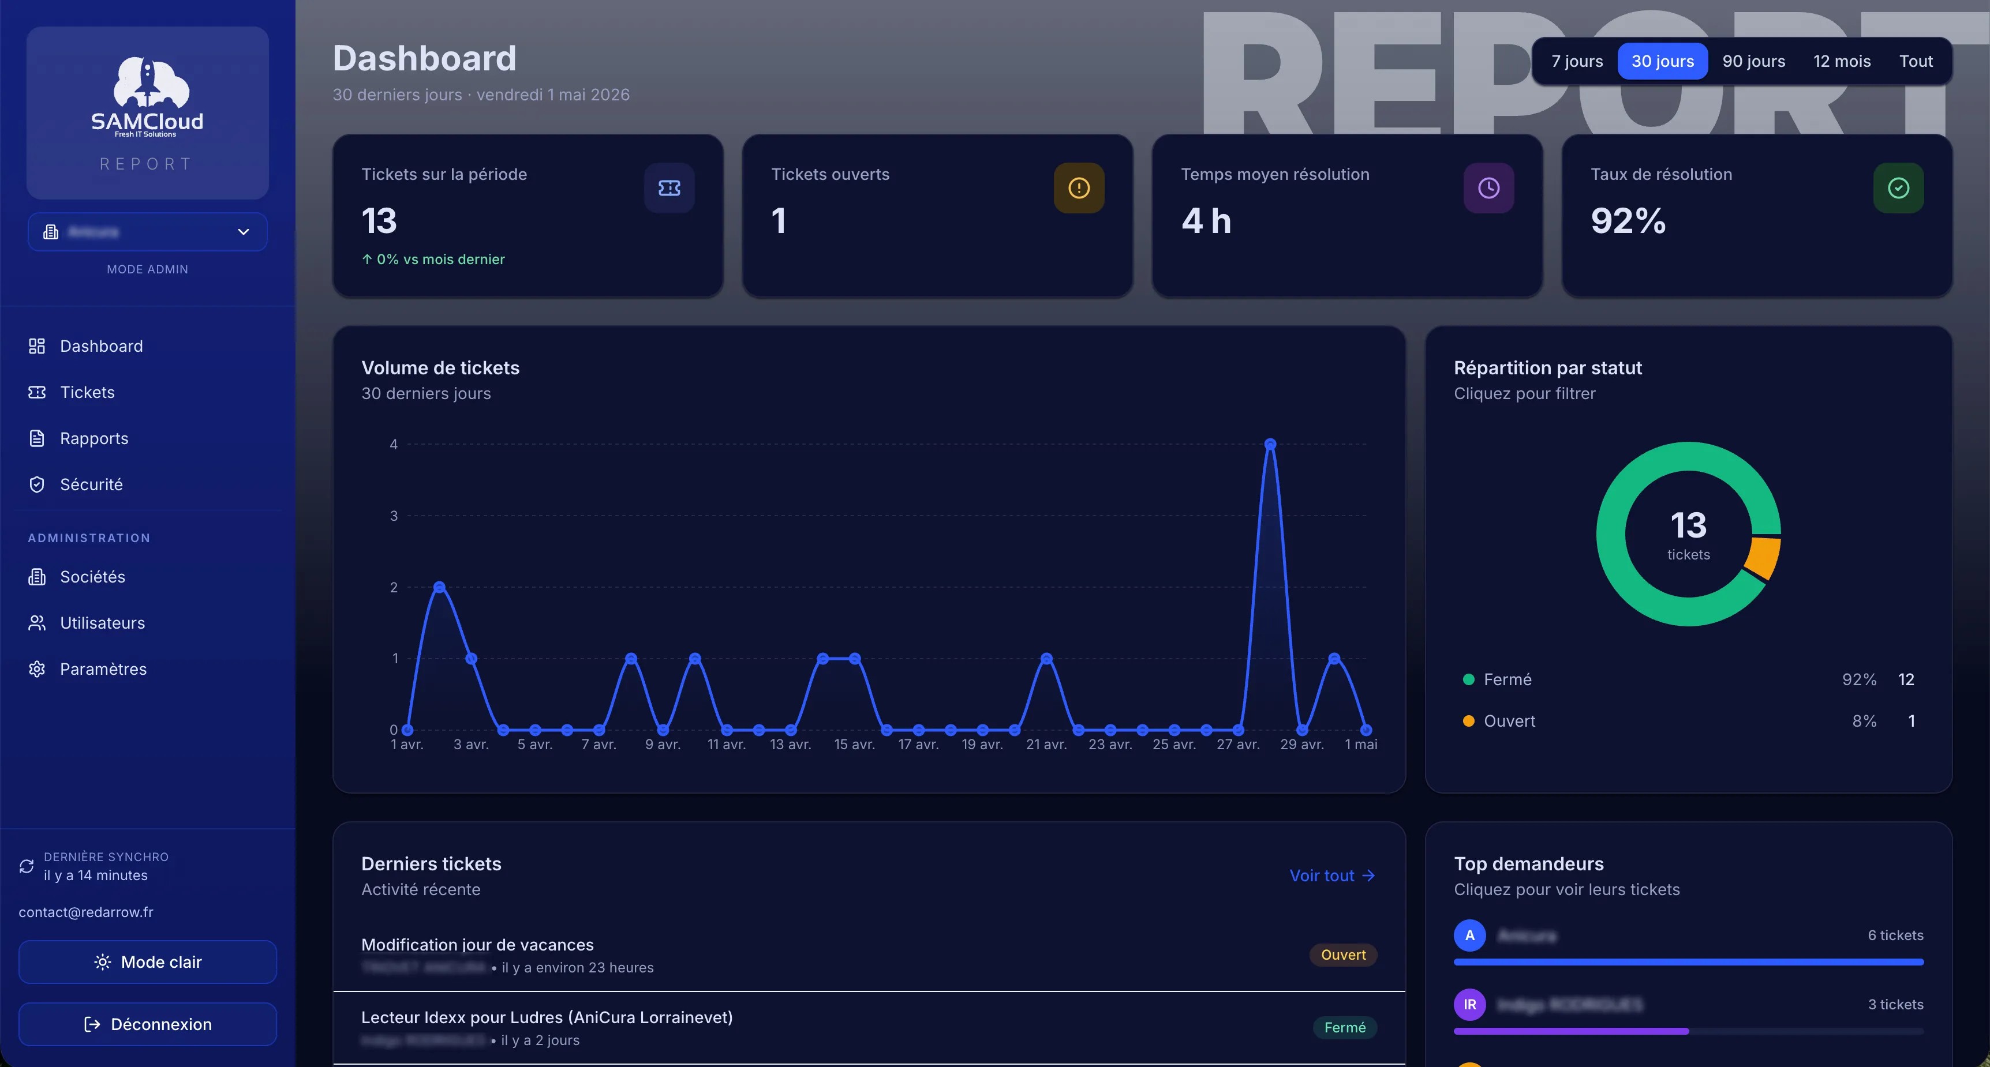Click the center 13 tickets donut total
The width and height of the screenshot is (1990, 1067).
(1688, 534)
